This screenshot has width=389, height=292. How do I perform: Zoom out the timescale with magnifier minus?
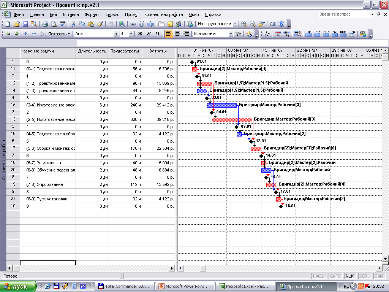point(253,24)
